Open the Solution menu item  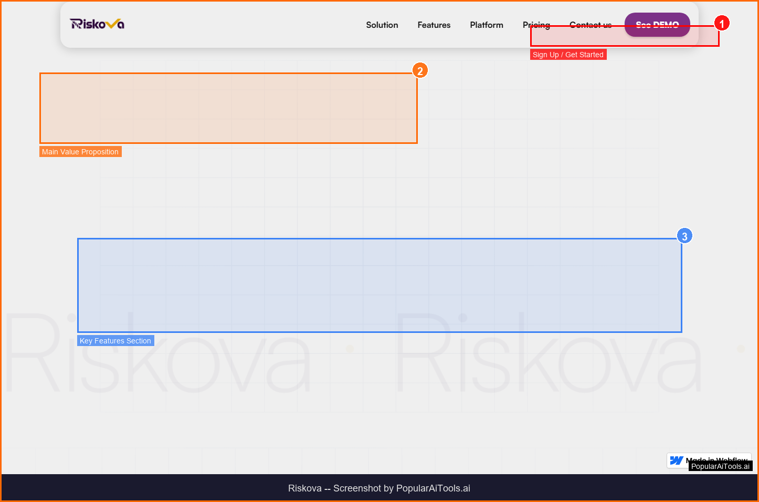coord(382,25)
